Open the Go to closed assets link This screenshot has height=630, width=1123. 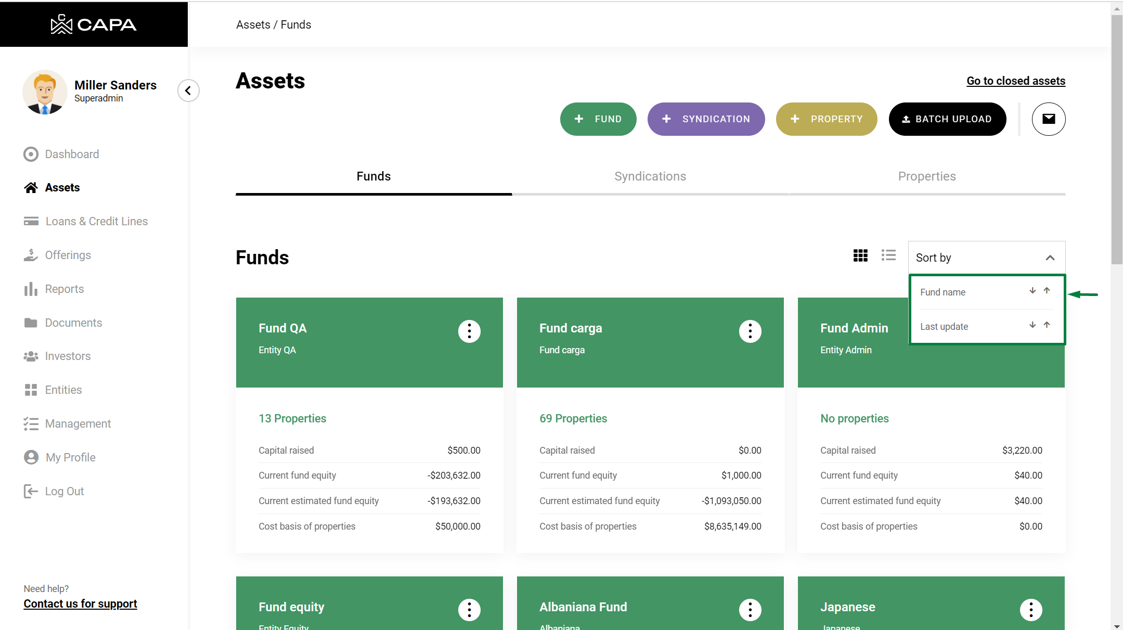1015,81
